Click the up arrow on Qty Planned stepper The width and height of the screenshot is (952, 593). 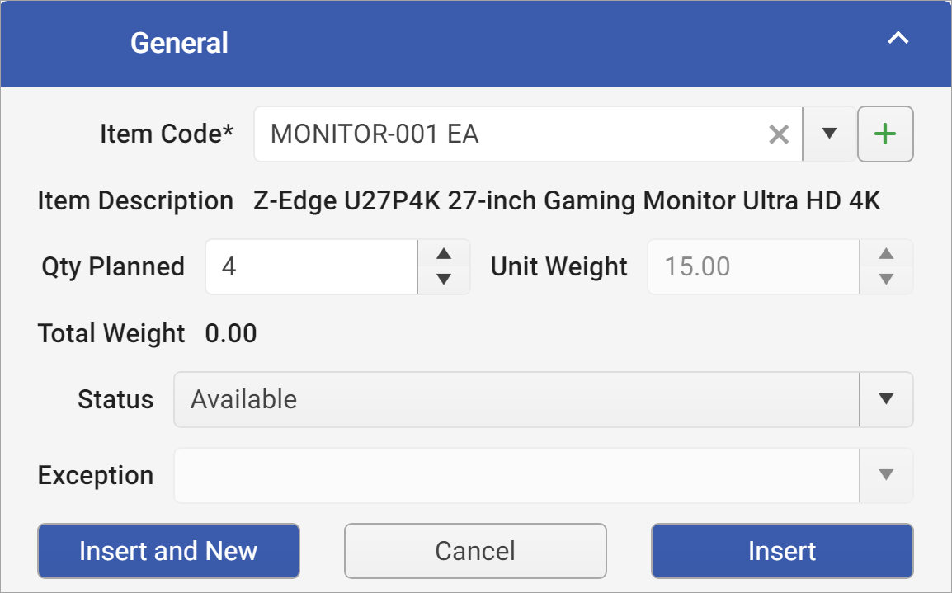(x=443, y=254)
